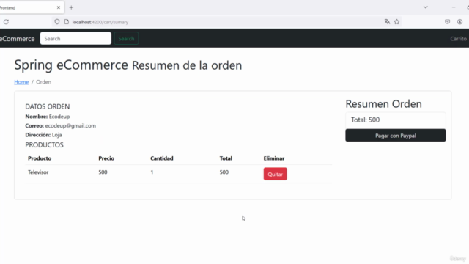This screenshot has width=469, height=264.
Task: Open the translate page icon
Action: pos(387,21)
